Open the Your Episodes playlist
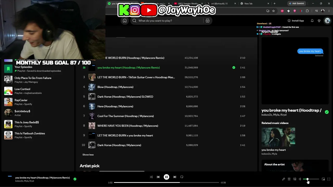The image size is (333, 187). coord(38,69)
